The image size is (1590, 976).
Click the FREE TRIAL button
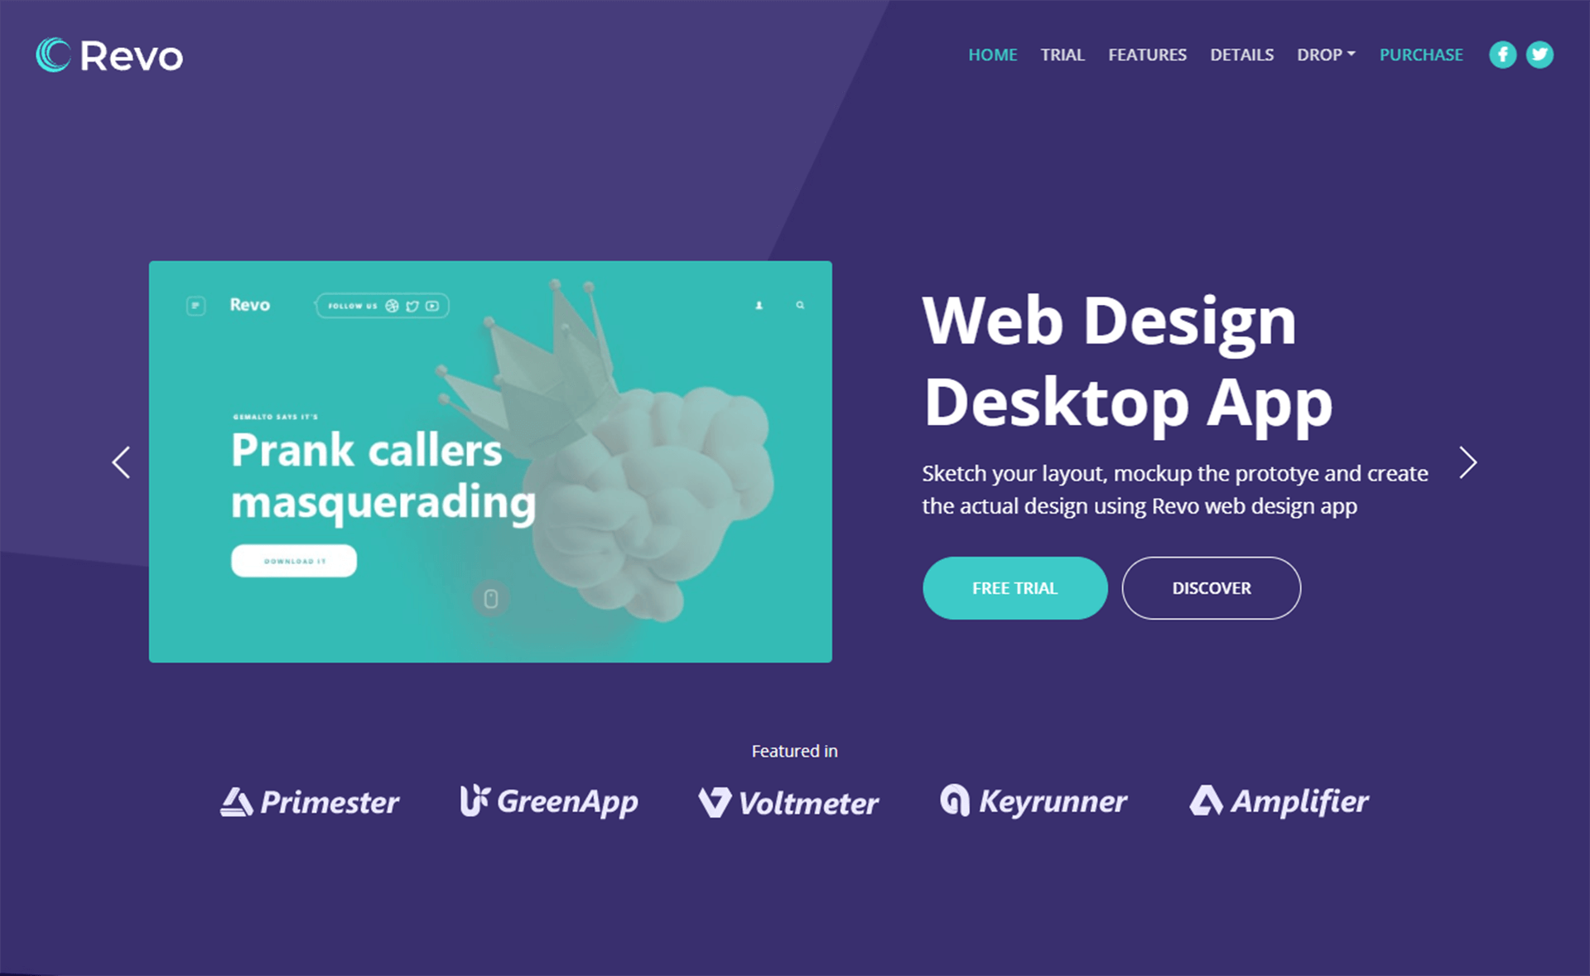(1014, 587)
